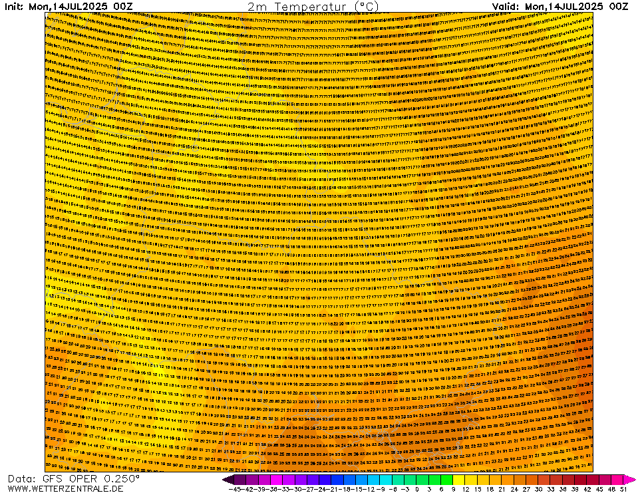Viewport: 638px width, 493px height.
Task: Open the WWW.WETTERZENTRALE.DE link text
Action: point(65,488)
